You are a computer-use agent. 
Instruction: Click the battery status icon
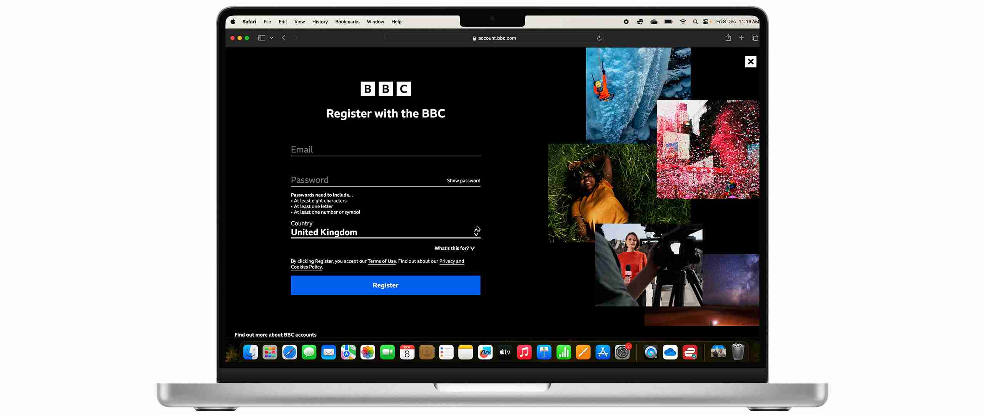tap(669, 22)
